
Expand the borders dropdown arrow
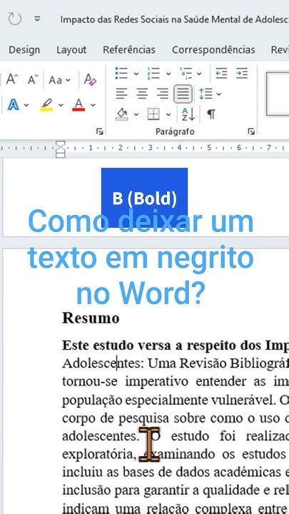[x=168, y=115]
